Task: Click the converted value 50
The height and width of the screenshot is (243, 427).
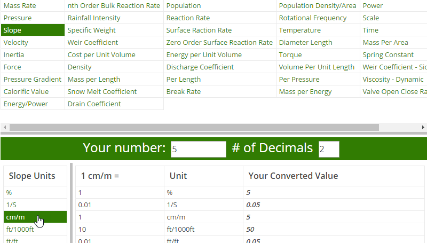Action: tap(250, 229)
